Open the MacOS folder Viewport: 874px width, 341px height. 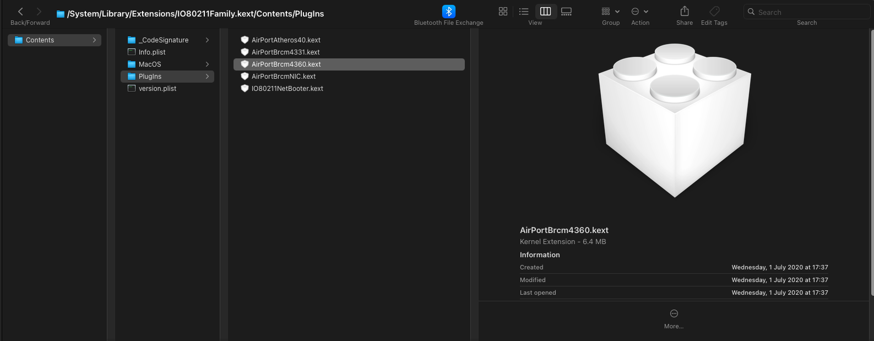coord(150,64)
